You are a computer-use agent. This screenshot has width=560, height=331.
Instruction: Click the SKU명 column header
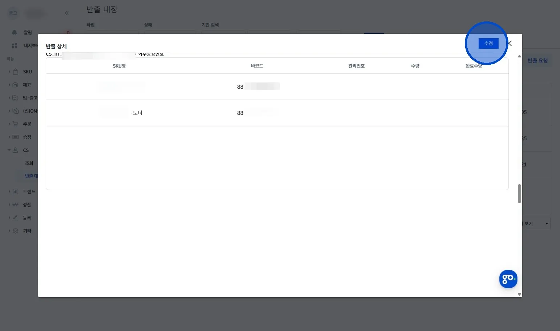119,66
